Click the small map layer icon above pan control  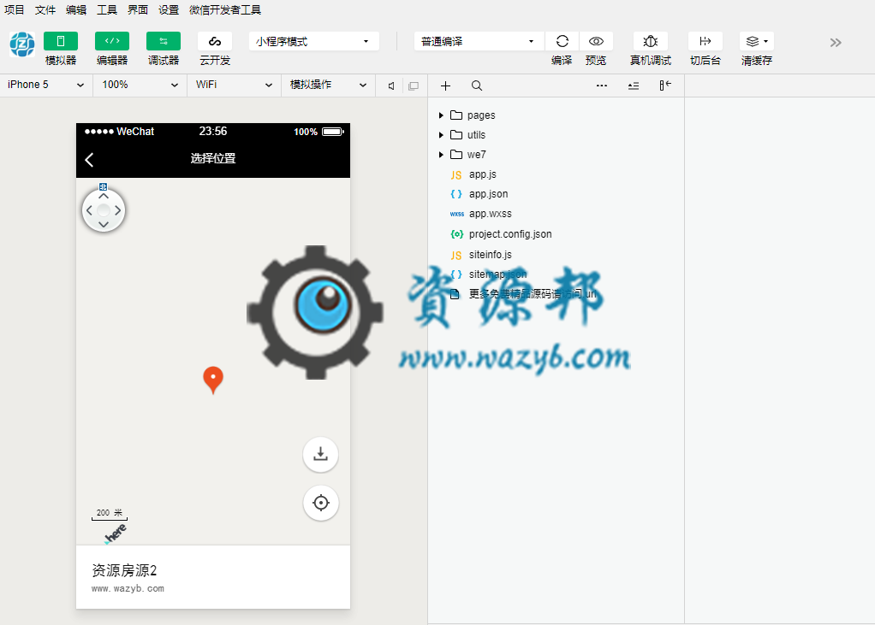(104, 186)
